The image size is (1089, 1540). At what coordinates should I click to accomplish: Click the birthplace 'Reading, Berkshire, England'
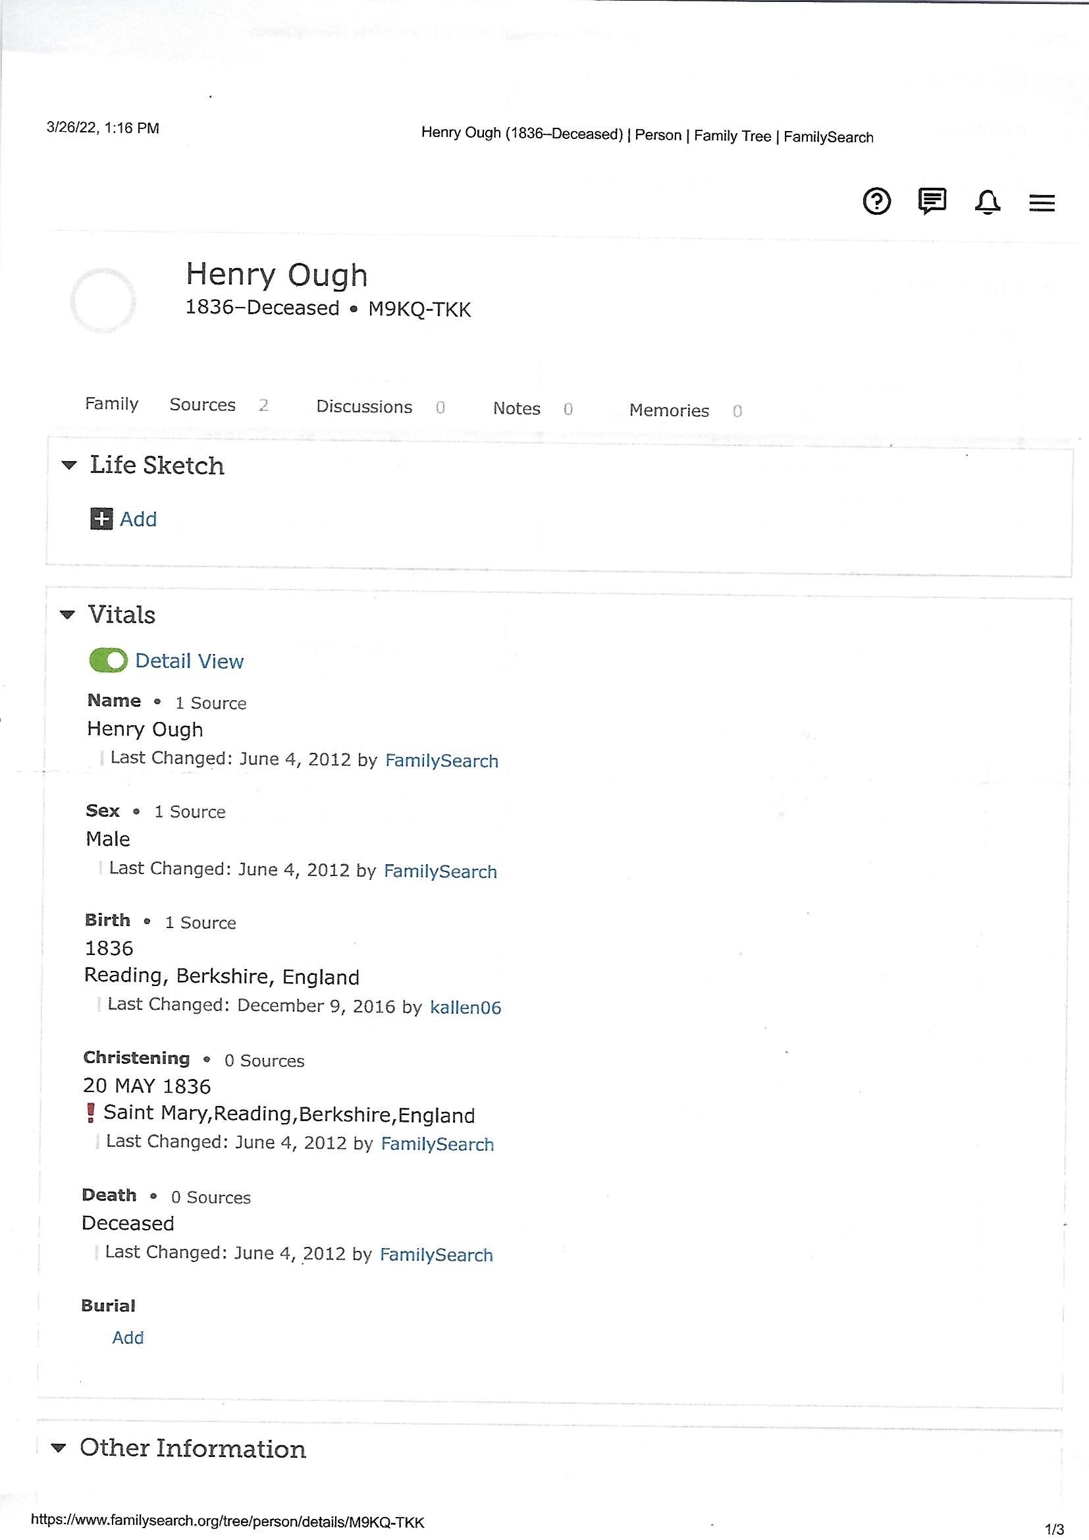[222, 977]
